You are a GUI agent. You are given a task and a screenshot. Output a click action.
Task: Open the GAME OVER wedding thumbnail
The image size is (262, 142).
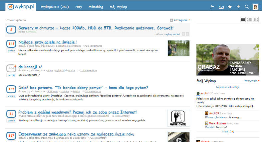click(x=178, y=118)
